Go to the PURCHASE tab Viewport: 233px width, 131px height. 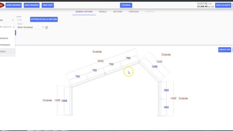[134, 12]
